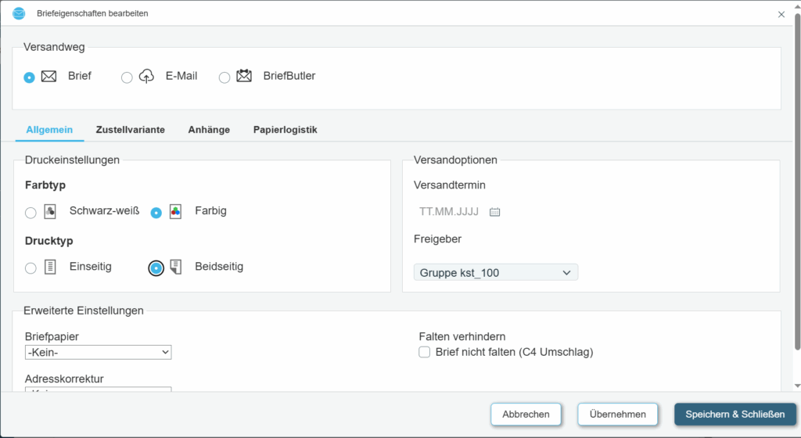This screenshot has width=801, height=438.
Task: Click the E-Mail cloud upload icon
Action: [146, 77]
